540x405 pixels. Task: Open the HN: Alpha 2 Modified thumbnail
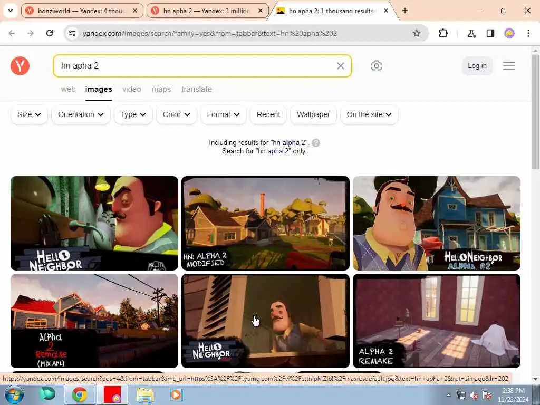tap(265, 223)
